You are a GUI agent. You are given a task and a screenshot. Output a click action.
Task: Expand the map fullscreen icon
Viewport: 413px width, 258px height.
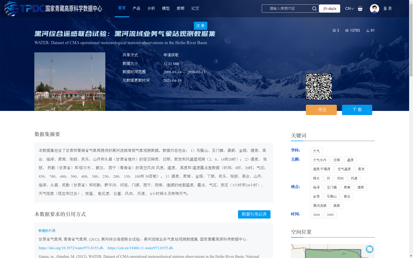[x=370, y=249]
